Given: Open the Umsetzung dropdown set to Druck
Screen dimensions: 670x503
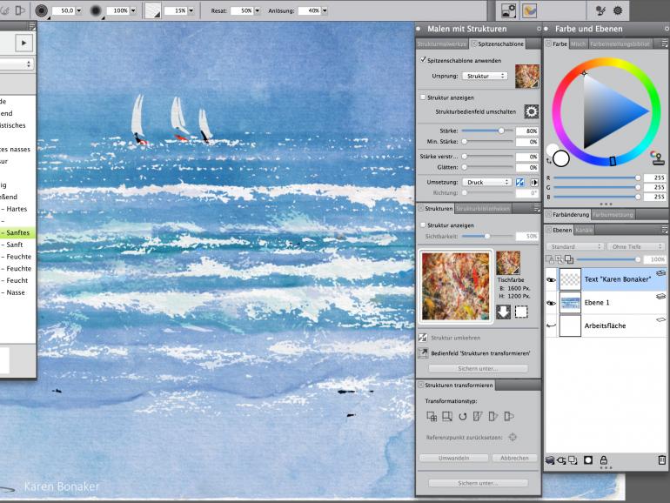Looking at the screenshot, I should coord(487,182).
